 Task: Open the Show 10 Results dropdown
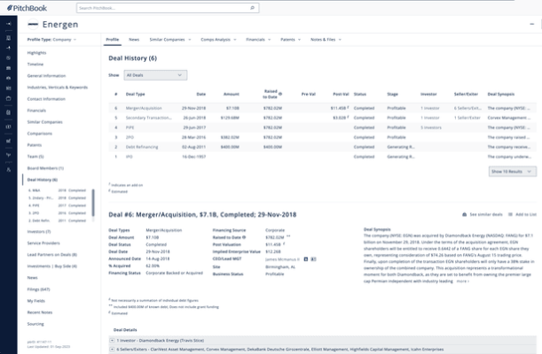(512, 171)
